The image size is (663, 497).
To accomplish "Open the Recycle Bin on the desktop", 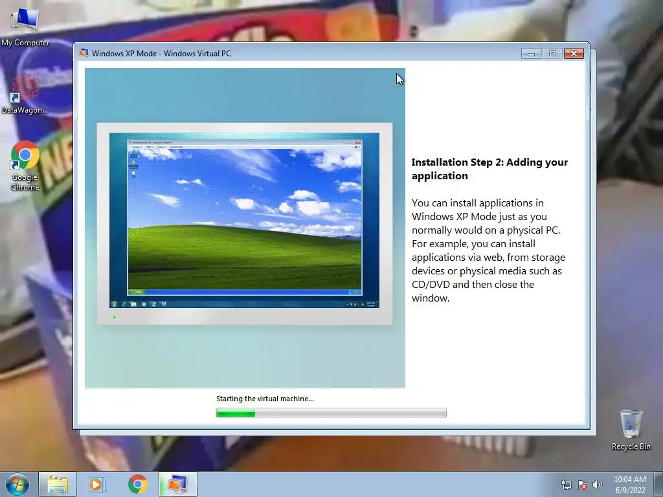I will tap(631, 430).
